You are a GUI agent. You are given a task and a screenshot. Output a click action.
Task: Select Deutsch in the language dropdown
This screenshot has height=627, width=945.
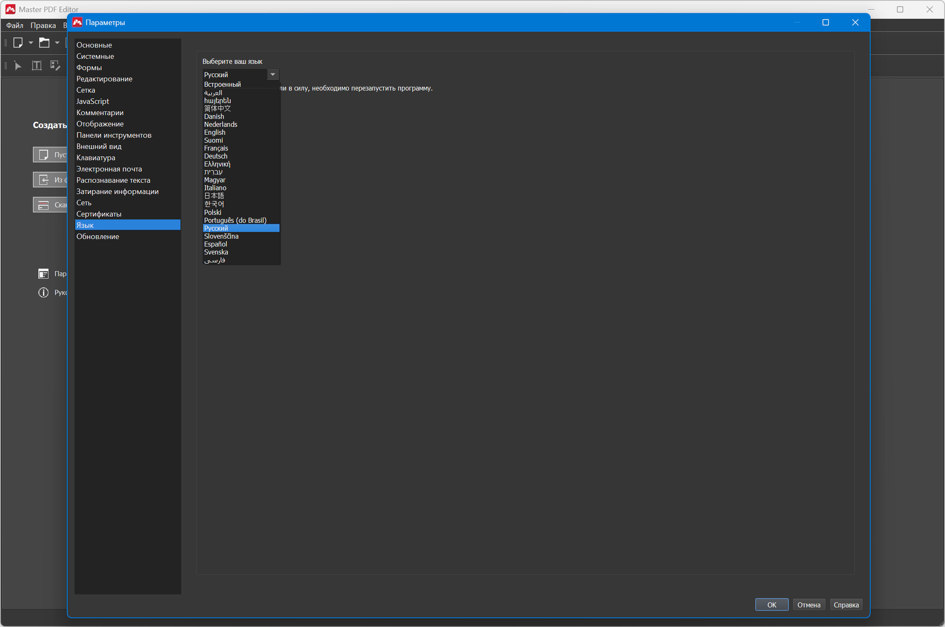click(216, 156)
